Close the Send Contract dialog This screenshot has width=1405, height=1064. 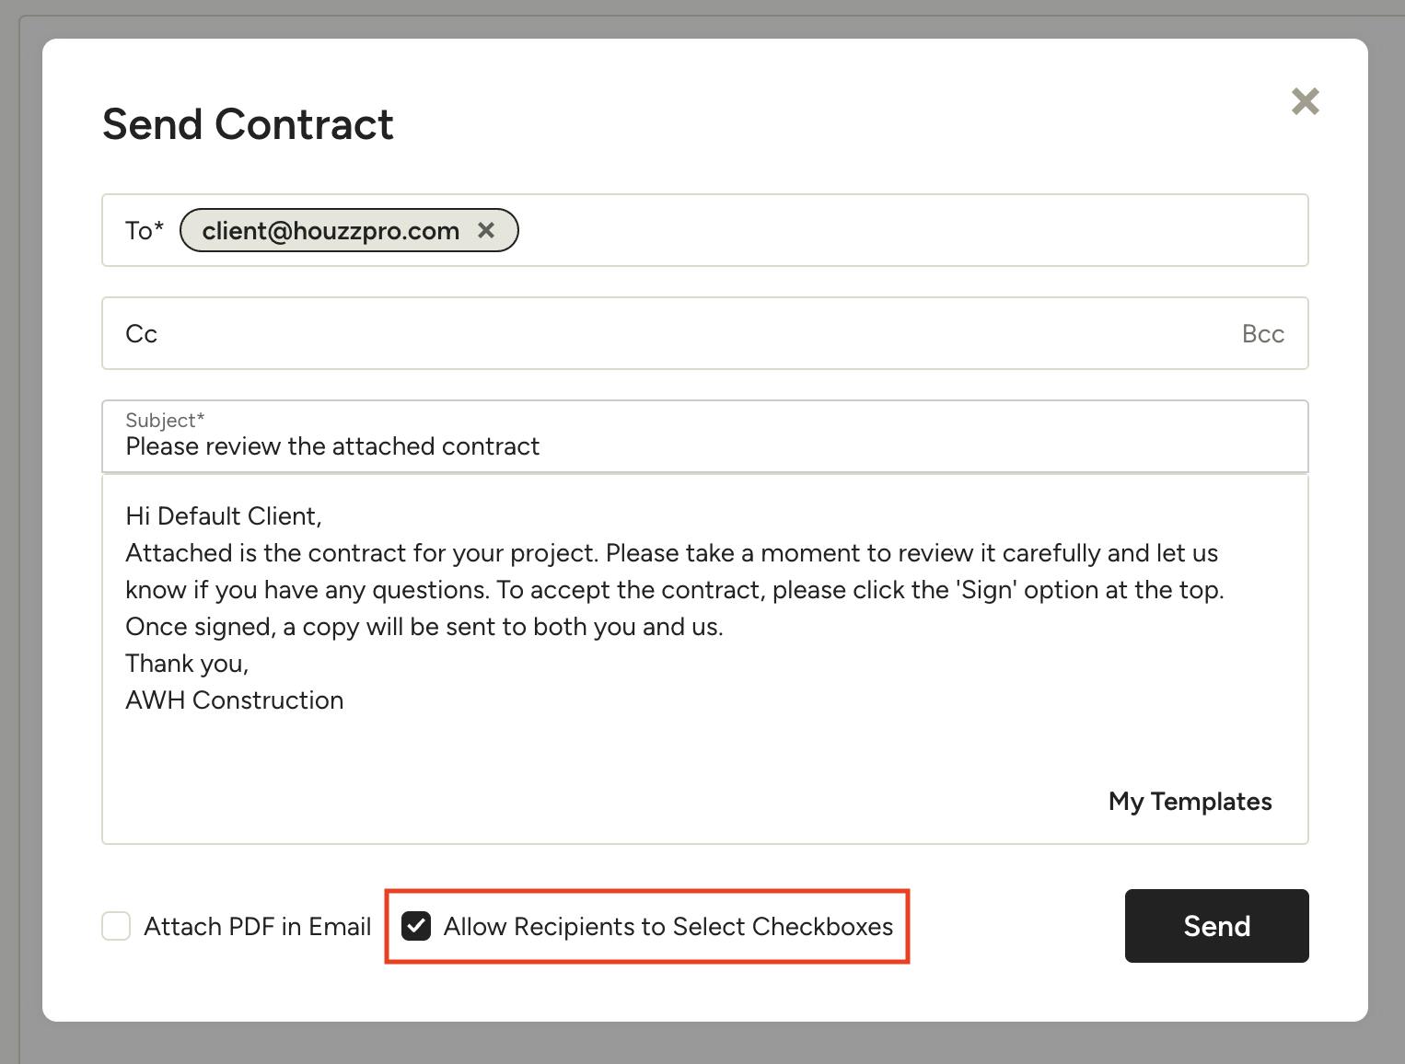tap(1305, 101)
